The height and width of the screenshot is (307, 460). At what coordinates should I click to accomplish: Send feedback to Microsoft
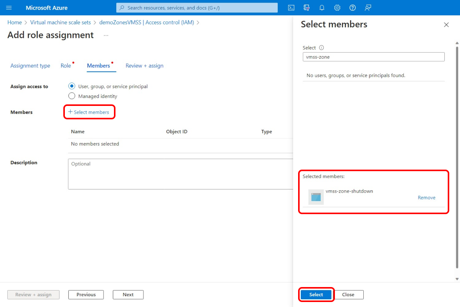pyautogui.click(x=368, y=8)
